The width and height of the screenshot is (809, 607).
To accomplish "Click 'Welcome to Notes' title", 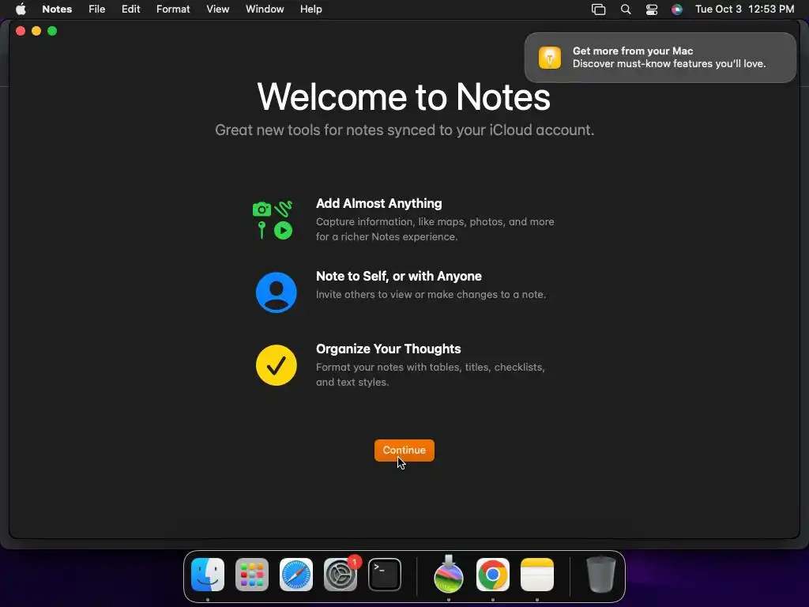I will [x=404, y=97].
